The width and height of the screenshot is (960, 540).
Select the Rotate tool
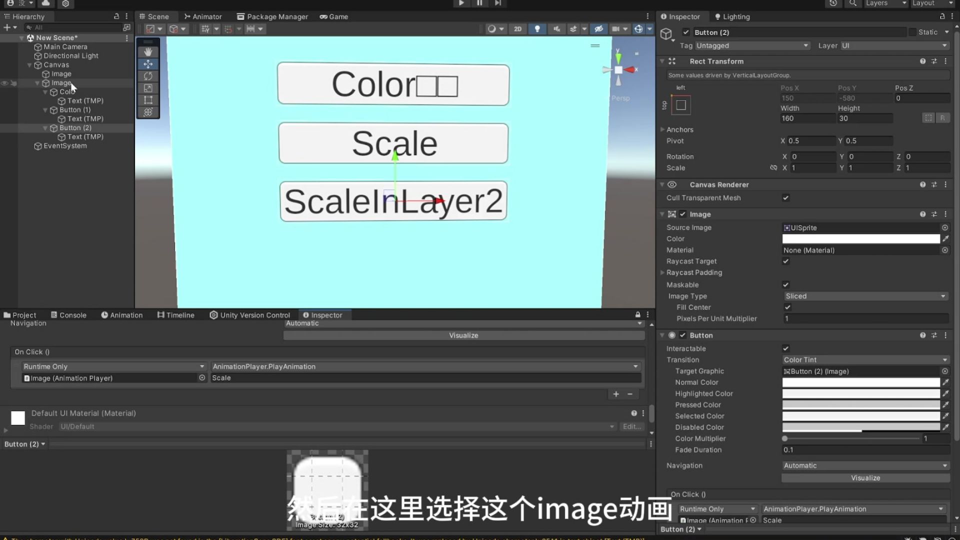pos(148,76)
